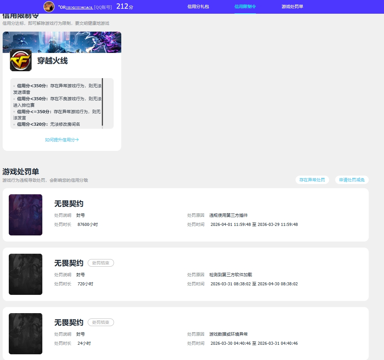Open the 24小时 ban game thumbnail
This screenshot has width=384, height=360.
(26, 334)
